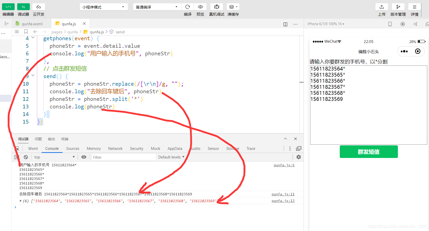Open the 调试器 panel tab
429x231 pixels.
[23, 139]
